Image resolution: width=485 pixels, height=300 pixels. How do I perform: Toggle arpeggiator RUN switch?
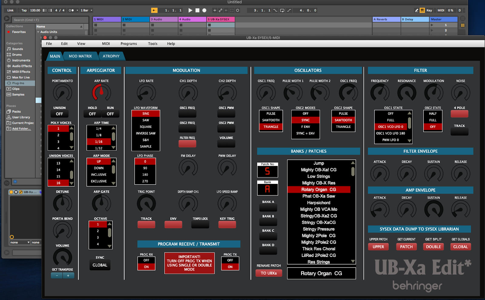point(110,114)
